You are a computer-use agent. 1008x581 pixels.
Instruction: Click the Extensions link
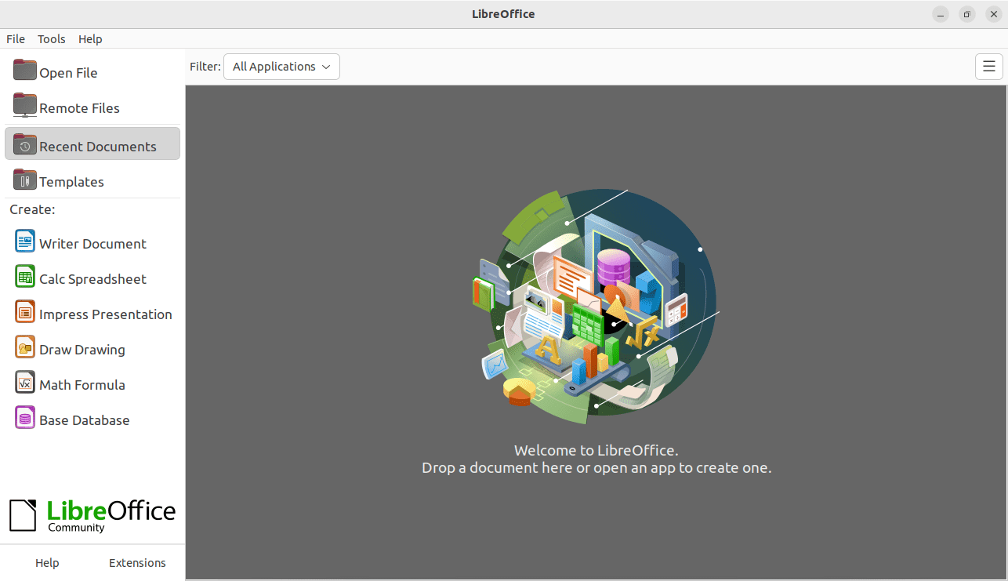point(136,562)
